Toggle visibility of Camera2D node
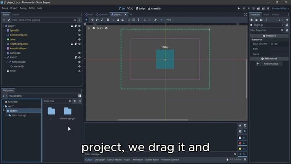 [80, 53]
